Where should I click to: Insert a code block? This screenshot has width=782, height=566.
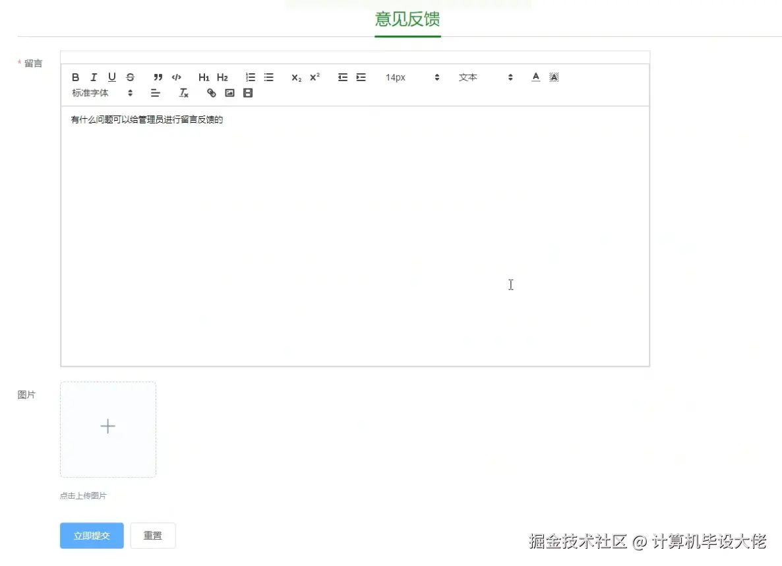click(176, 77)
